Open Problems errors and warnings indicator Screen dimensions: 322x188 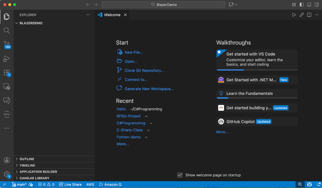46,184
